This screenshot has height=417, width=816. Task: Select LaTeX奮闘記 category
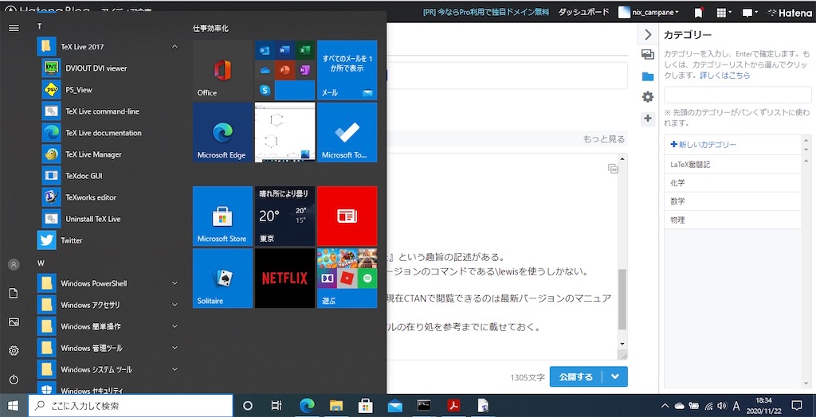(x=732, y=164)
